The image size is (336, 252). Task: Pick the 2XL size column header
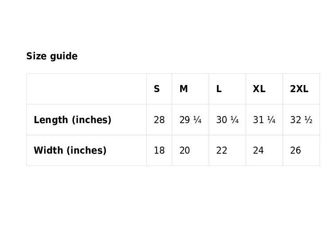[299, 89]
